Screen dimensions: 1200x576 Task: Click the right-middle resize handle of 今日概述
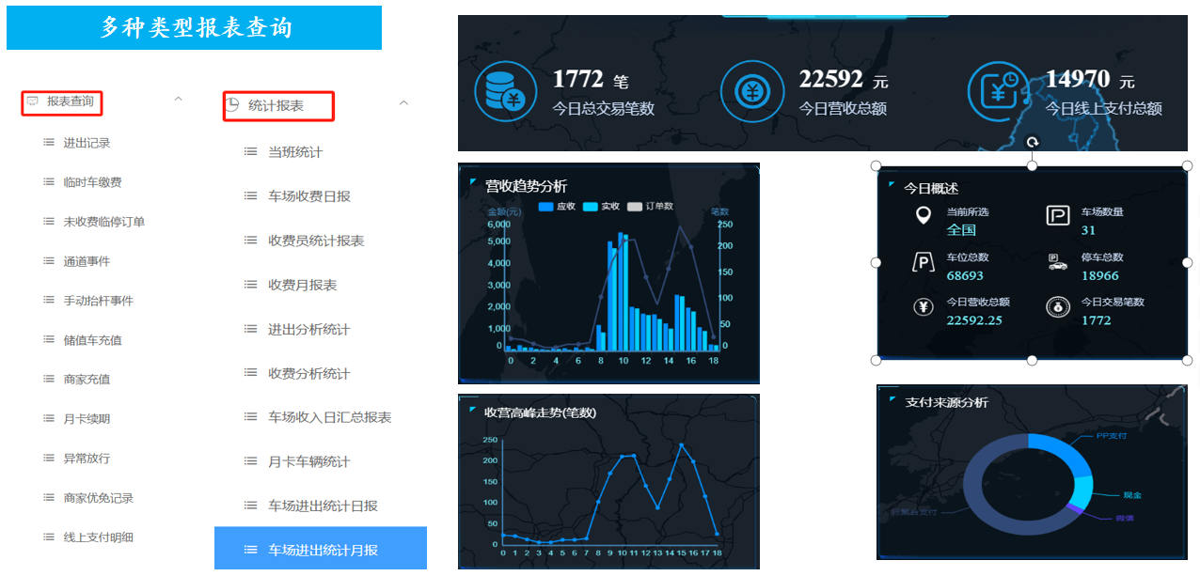click(1187, 263)
